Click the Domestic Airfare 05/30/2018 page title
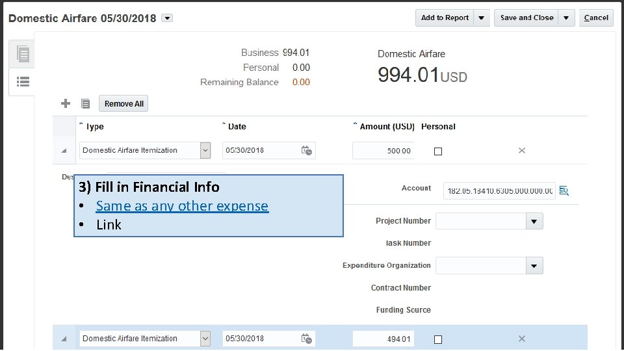The image size is (624, 351). tap(83, 18)
